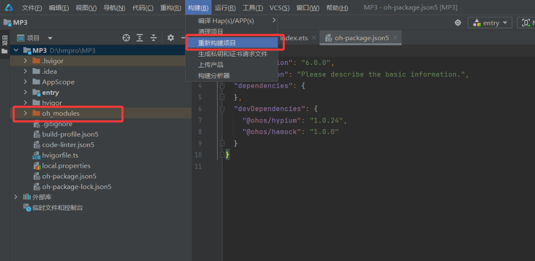Image resolution: width=535 pixels, height=261 pixels.
Task: Close the oh-package.json5 editor tab
Action: tap(395, 38)
